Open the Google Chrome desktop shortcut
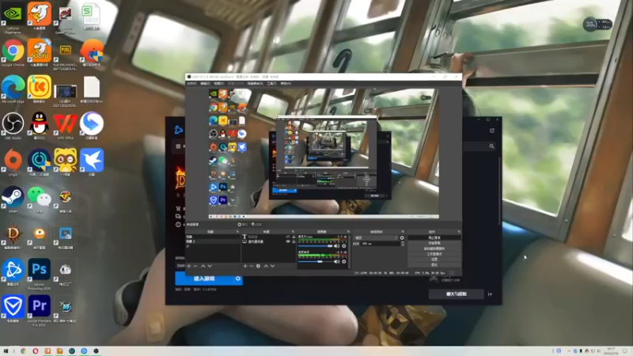The width and height of the screenshot is (633, 356). point(13,52)
